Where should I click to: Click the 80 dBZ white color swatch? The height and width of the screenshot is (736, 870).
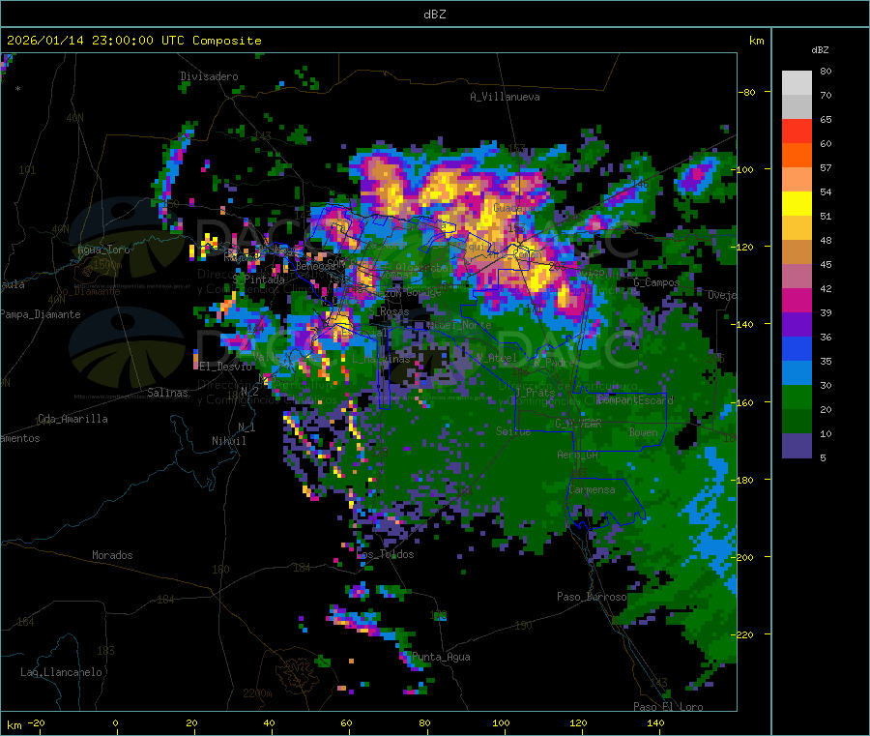tap(797, 83)
